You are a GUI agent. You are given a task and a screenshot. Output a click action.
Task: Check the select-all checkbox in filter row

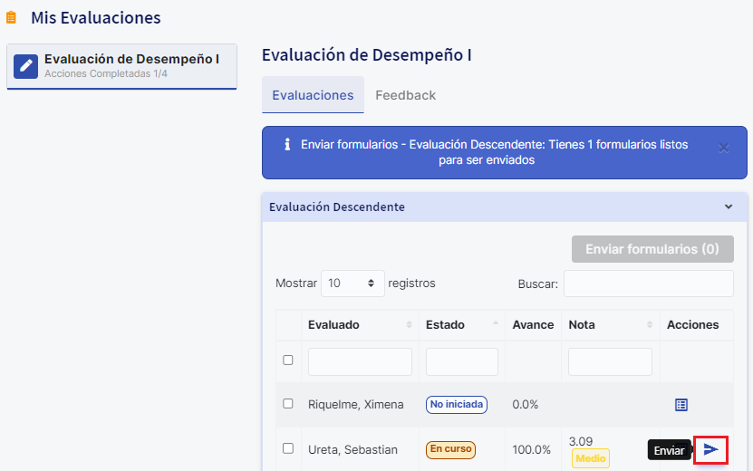(288, 360)
